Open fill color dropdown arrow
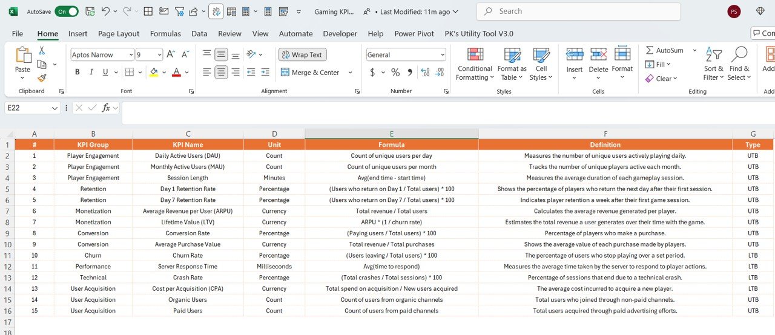Image resolution: width=775 pixels, height=335 pixels. (x=163, y=73)
